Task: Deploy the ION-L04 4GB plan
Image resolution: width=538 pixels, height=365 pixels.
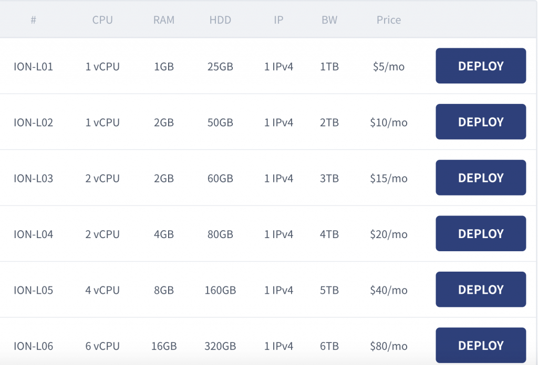Action: tap(481, 233)
